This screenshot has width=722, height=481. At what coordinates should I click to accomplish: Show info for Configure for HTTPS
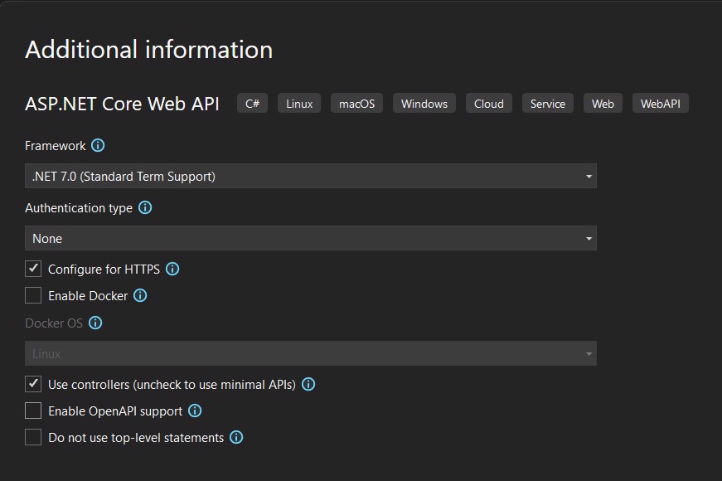[x=172, y=269]
